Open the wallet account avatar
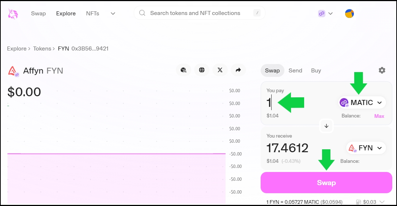The height and width of the screenshot is (206, 397). [349, 14]
